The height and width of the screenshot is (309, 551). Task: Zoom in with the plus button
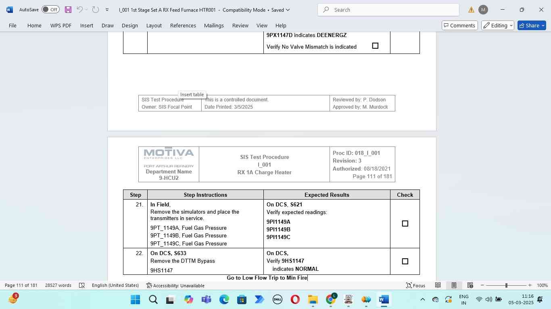click(x=530, y=285)
